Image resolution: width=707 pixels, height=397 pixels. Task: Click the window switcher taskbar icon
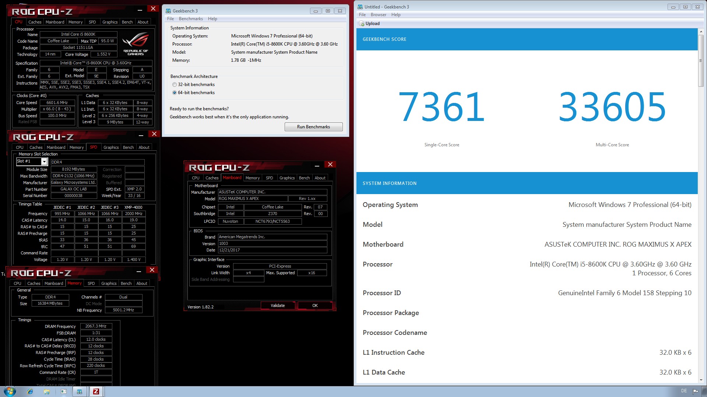63,391
